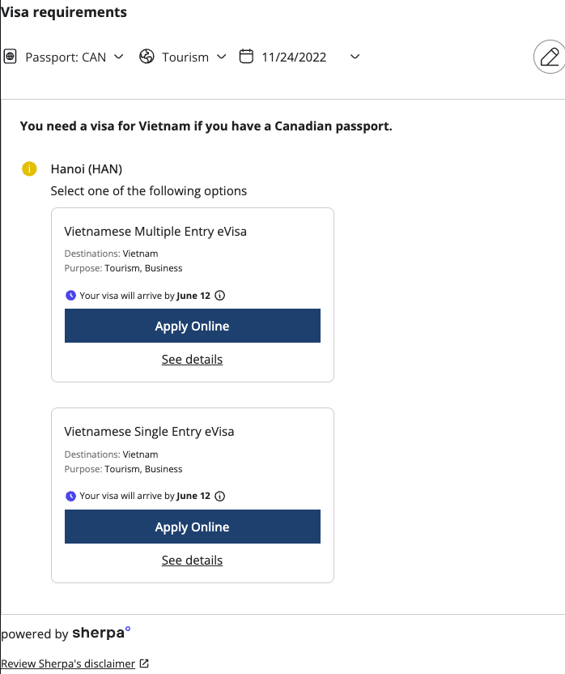This screenshot has width=565, height=674.
Task: See details of the Single Entry eVisa
Action: [192, 560]
